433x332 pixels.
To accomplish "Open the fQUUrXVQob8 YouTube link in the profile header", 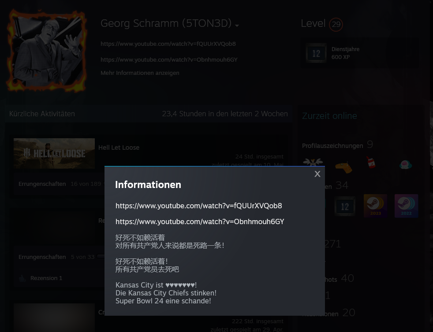I will pyautogui.click(x=168, y=44).
